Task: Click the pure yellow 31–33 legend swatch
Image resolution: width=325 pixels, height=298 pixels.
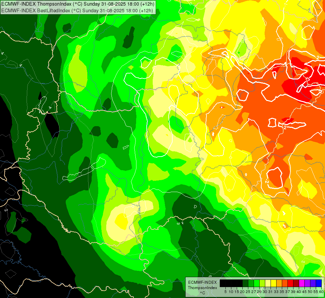Action: pos(274,283)
